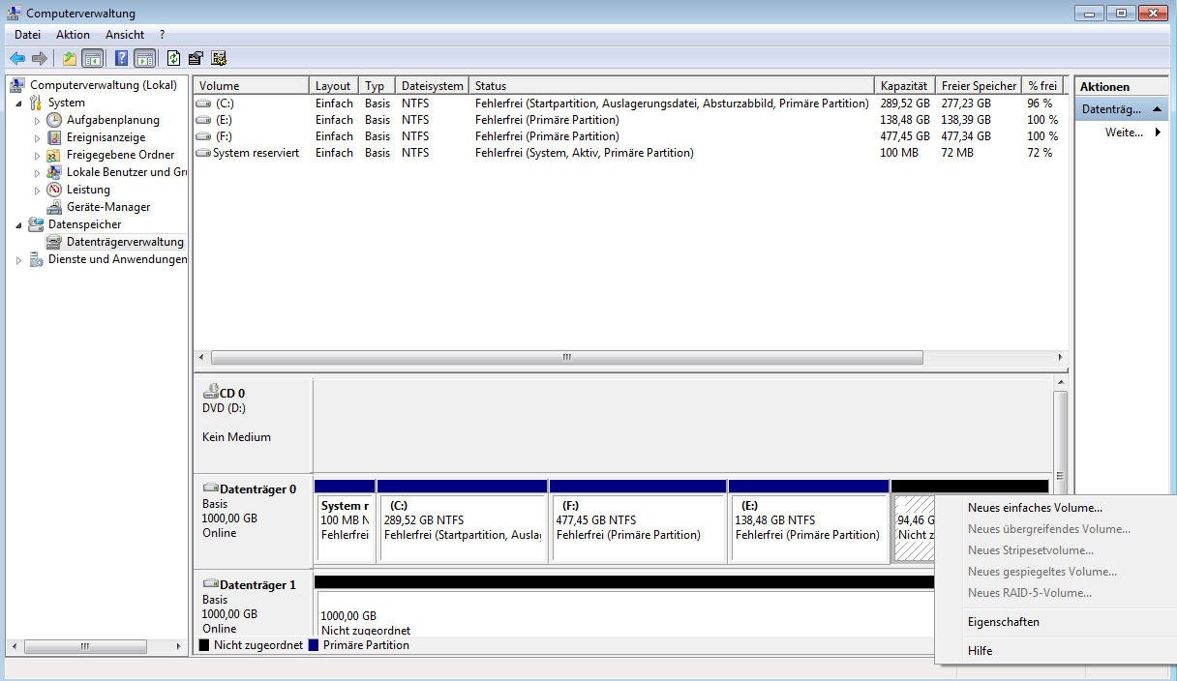This screenshot has width=1177, height=681.
Task: Expand Dienste und Anwendungen tree node
Action: click(x=18, y=260)
